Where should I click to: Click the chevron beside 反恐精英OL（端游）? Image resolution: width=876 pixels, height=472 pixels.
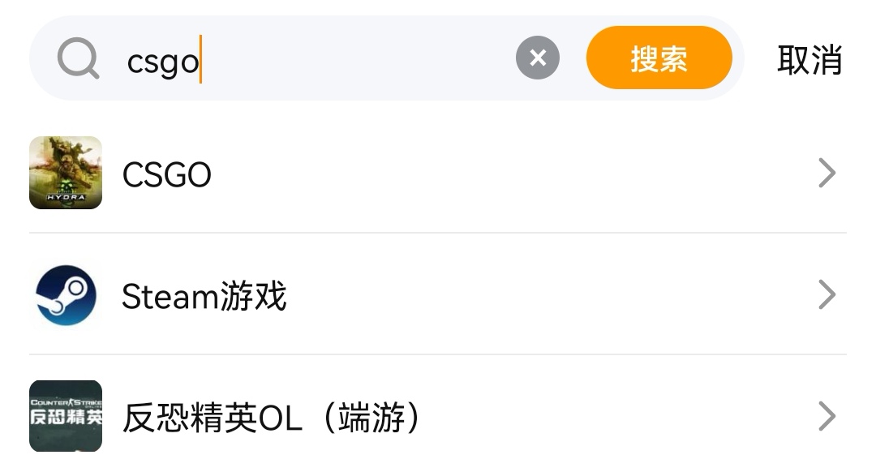click(x=827, y=417)
